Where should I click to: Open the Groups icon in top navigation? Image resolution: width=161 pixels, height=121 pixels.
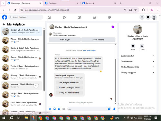pyautogui.click(x=109, y=17)
